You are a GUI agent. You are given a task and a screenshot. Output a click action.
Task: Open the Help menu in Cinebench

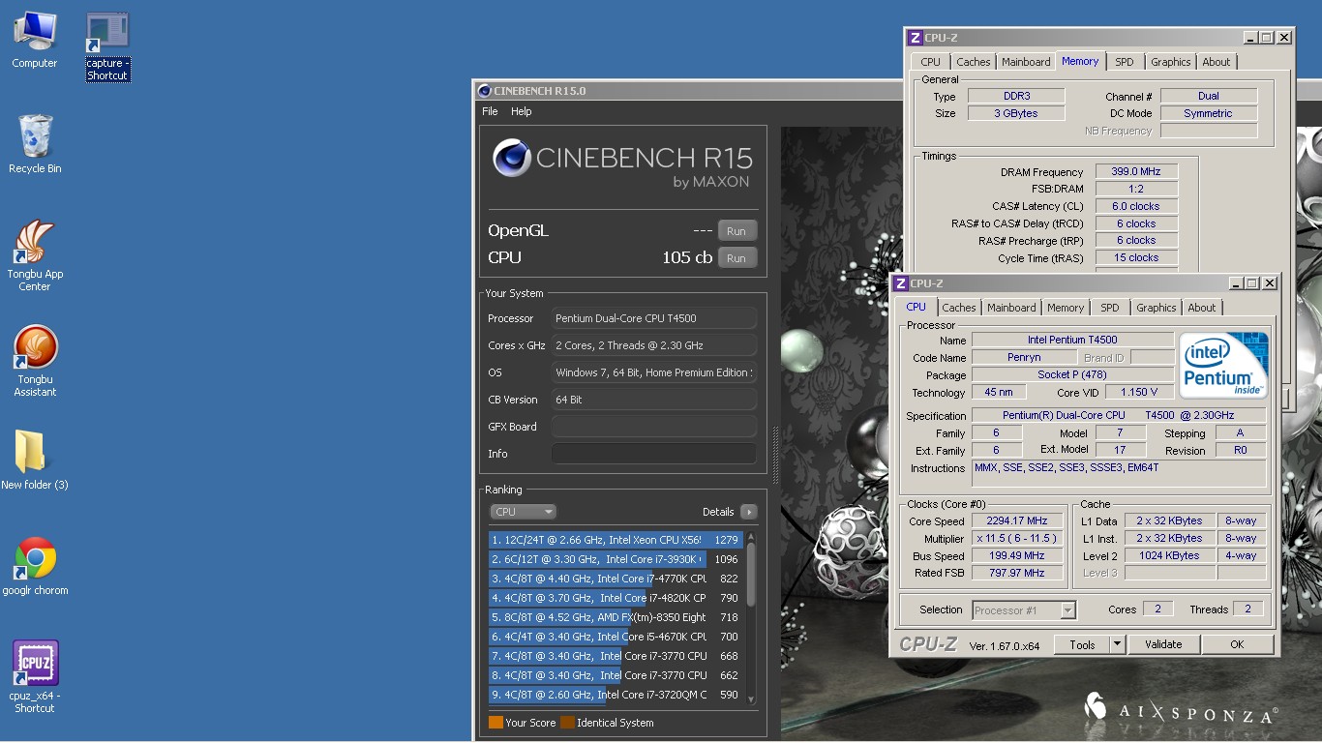point(521,111)
